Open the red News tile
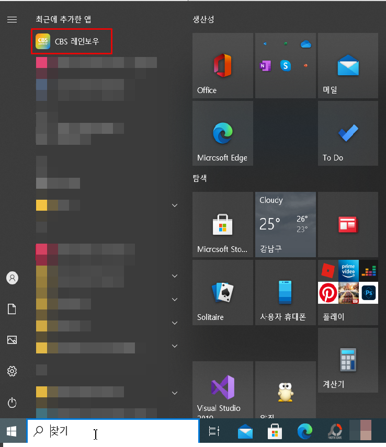Image resolution: width=386 pixels, height=447 pixels. point(348,224)
